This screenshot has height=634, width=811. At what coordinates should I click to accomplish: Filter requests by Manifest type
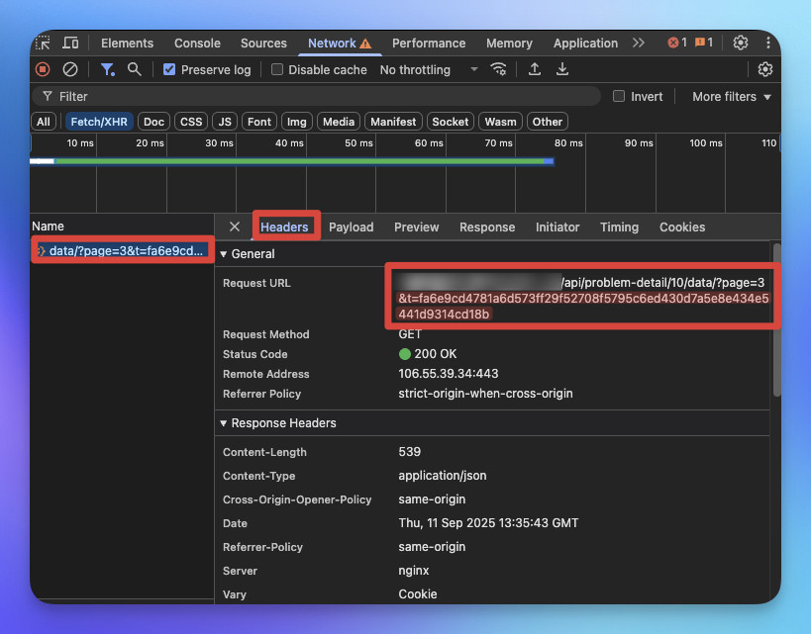click(x=393, y=122)
